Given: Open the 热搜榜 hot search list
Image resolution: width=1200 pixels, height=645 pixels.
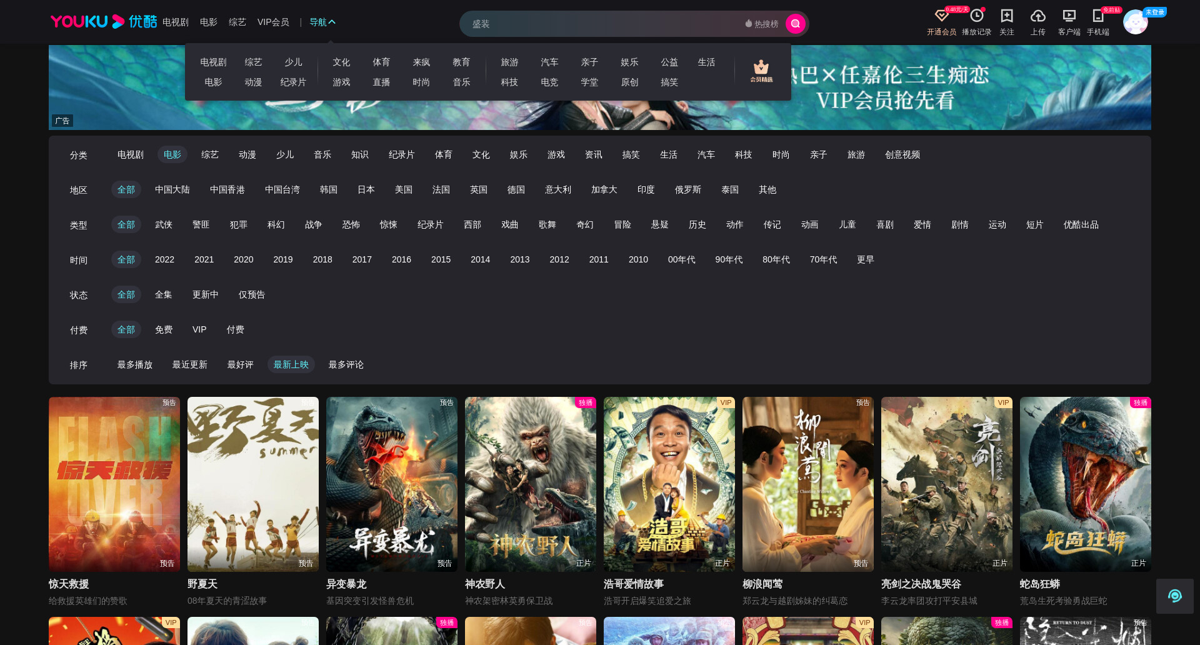Looking at the screenshot, I should (x=762, y=24).
